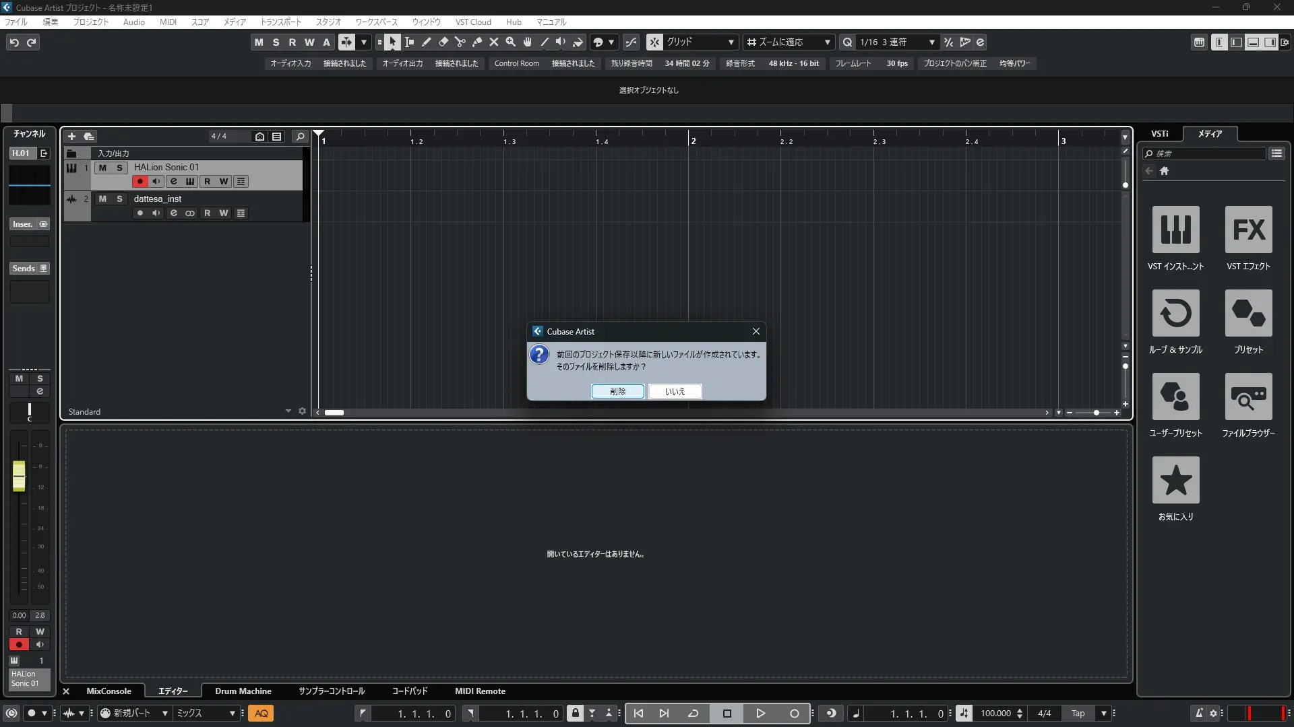Image resolution: width=1294 pixels, height=727 pixels.
Task: Open the トランスポート menu
Action: click(281, 22)
